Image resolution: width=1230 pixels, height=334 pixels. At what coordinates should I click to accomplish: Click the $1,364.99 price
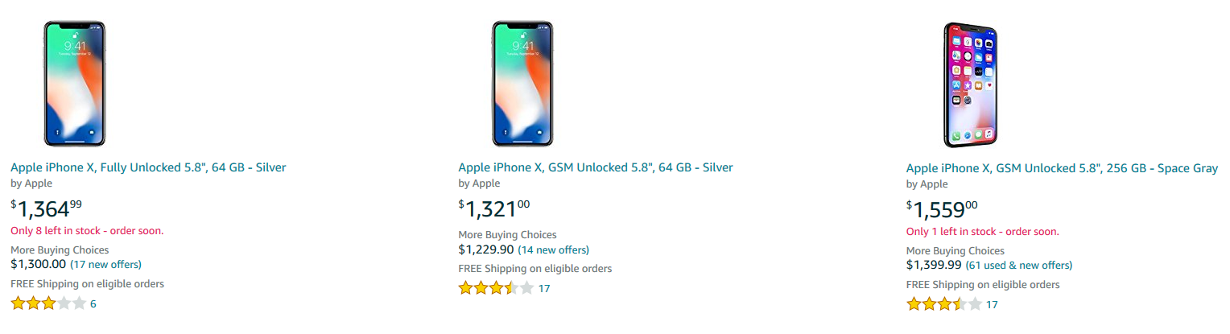tap(47, 209)
